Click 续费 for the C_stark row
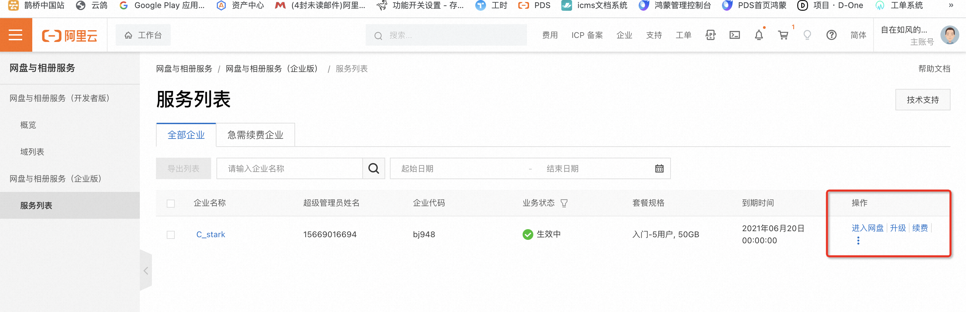 (x=920, y=228)
